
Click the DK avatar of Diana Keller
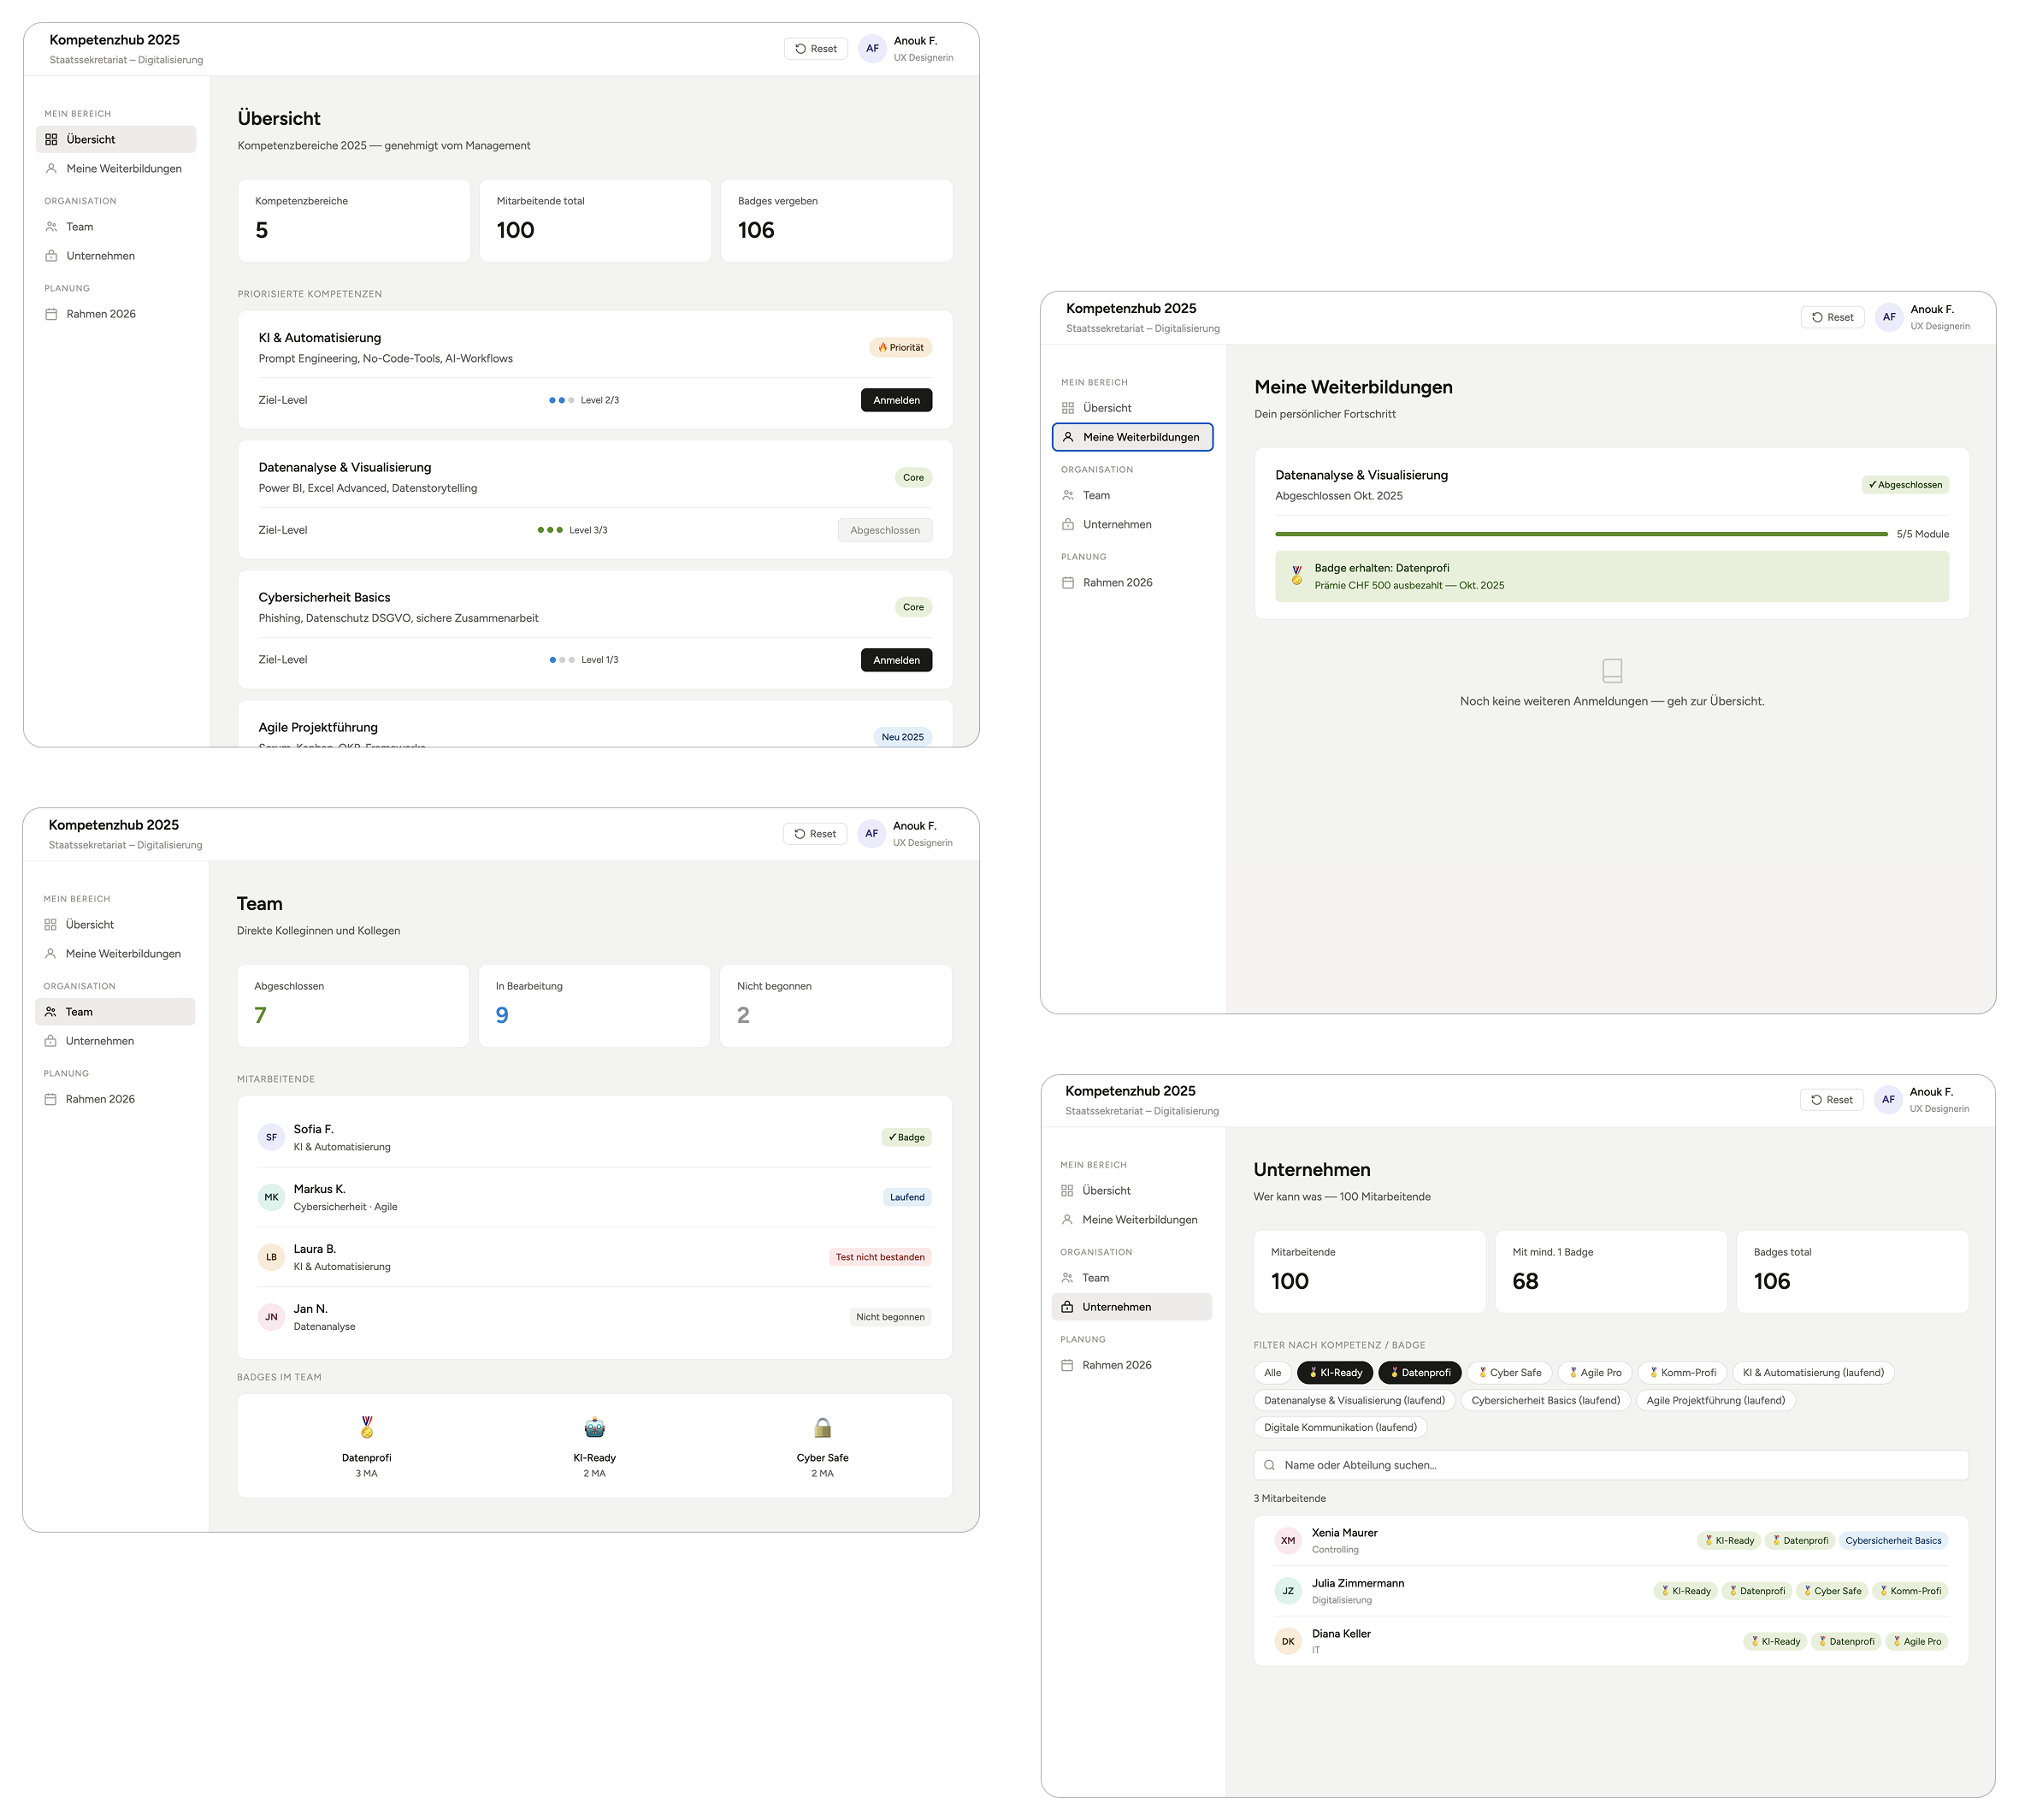1288,1641
